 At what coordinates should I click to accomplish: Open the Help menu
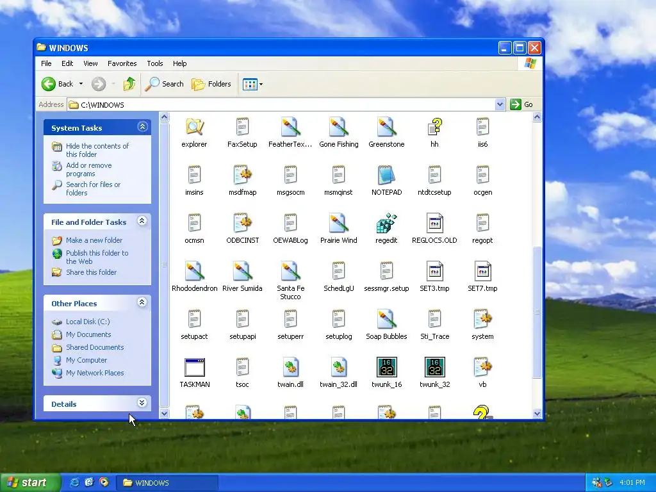[x=180, y=63]
